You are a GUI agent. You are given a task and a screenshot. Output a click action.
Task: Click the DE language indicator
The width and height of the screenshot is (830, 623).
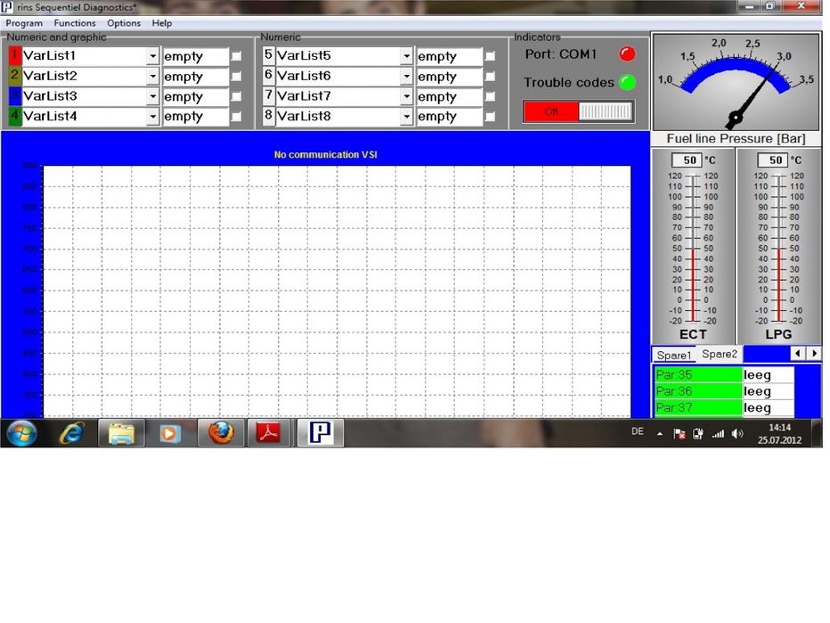[638, 431]
